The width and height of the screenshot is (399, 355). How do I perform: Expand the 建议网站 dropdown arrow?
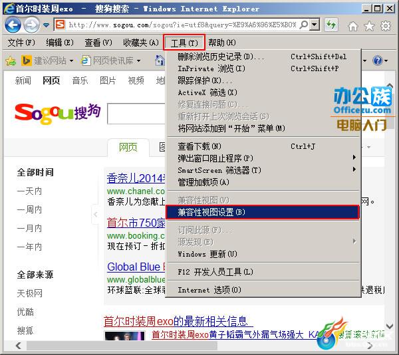pos(71,60)
